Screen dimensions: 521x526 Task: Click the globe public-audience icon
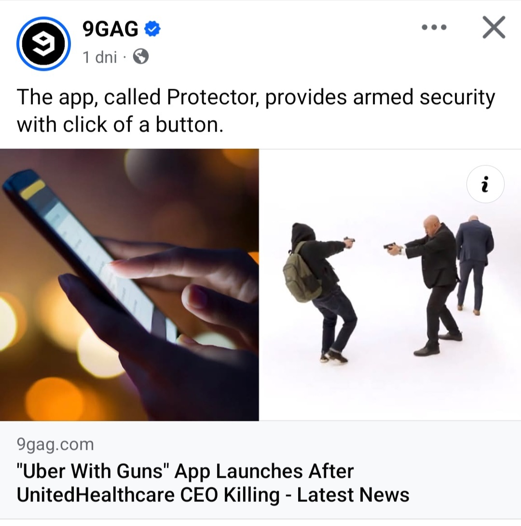pos(141,56)
